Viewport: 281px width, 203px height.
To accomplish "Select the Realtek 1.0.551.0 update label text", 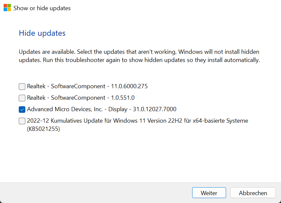I will point(81,98).
